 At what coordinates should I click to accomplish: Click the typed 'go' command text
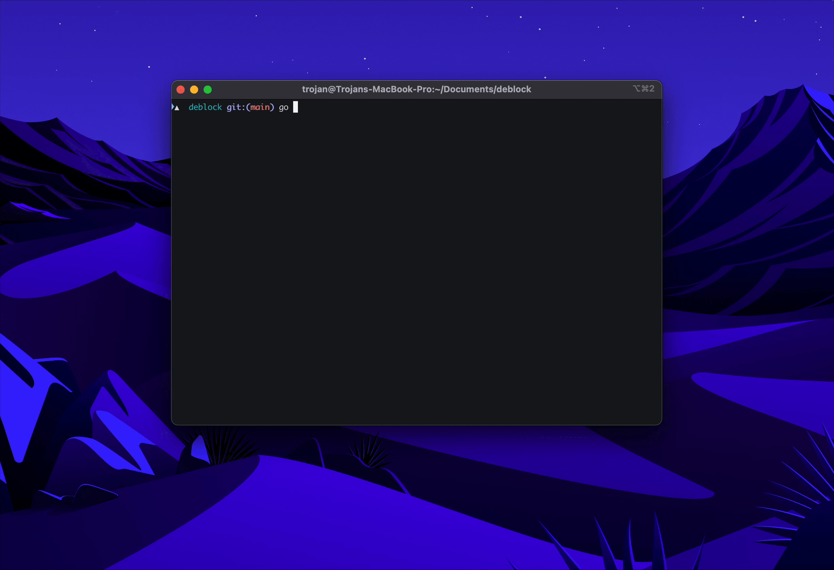[284, 108]
